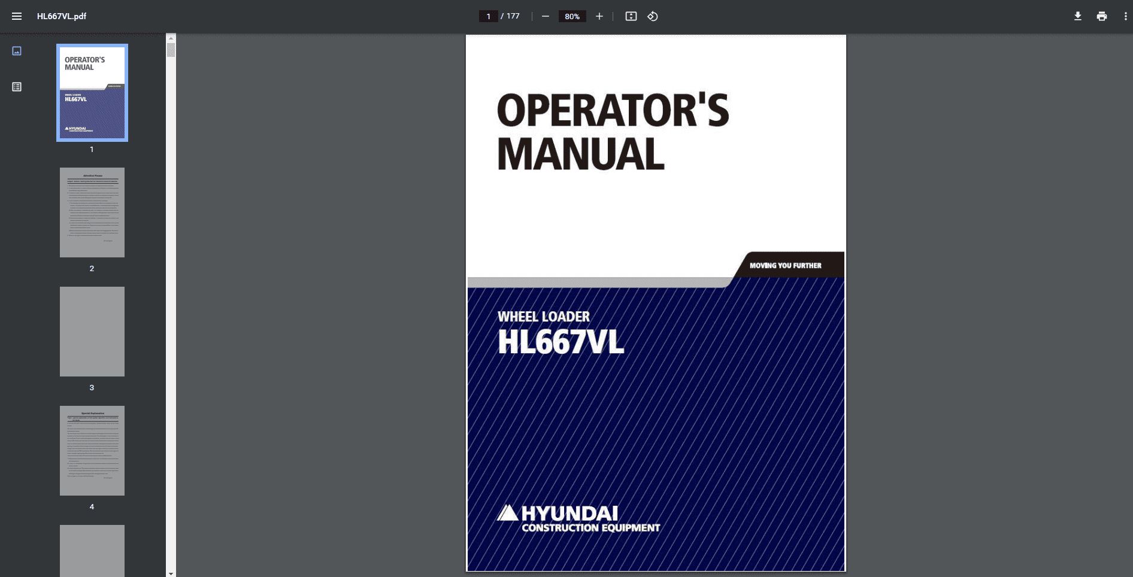Click the sidebar scrollbar down arrow
The width and height of the screenshot is (1133, 577).
171,573
